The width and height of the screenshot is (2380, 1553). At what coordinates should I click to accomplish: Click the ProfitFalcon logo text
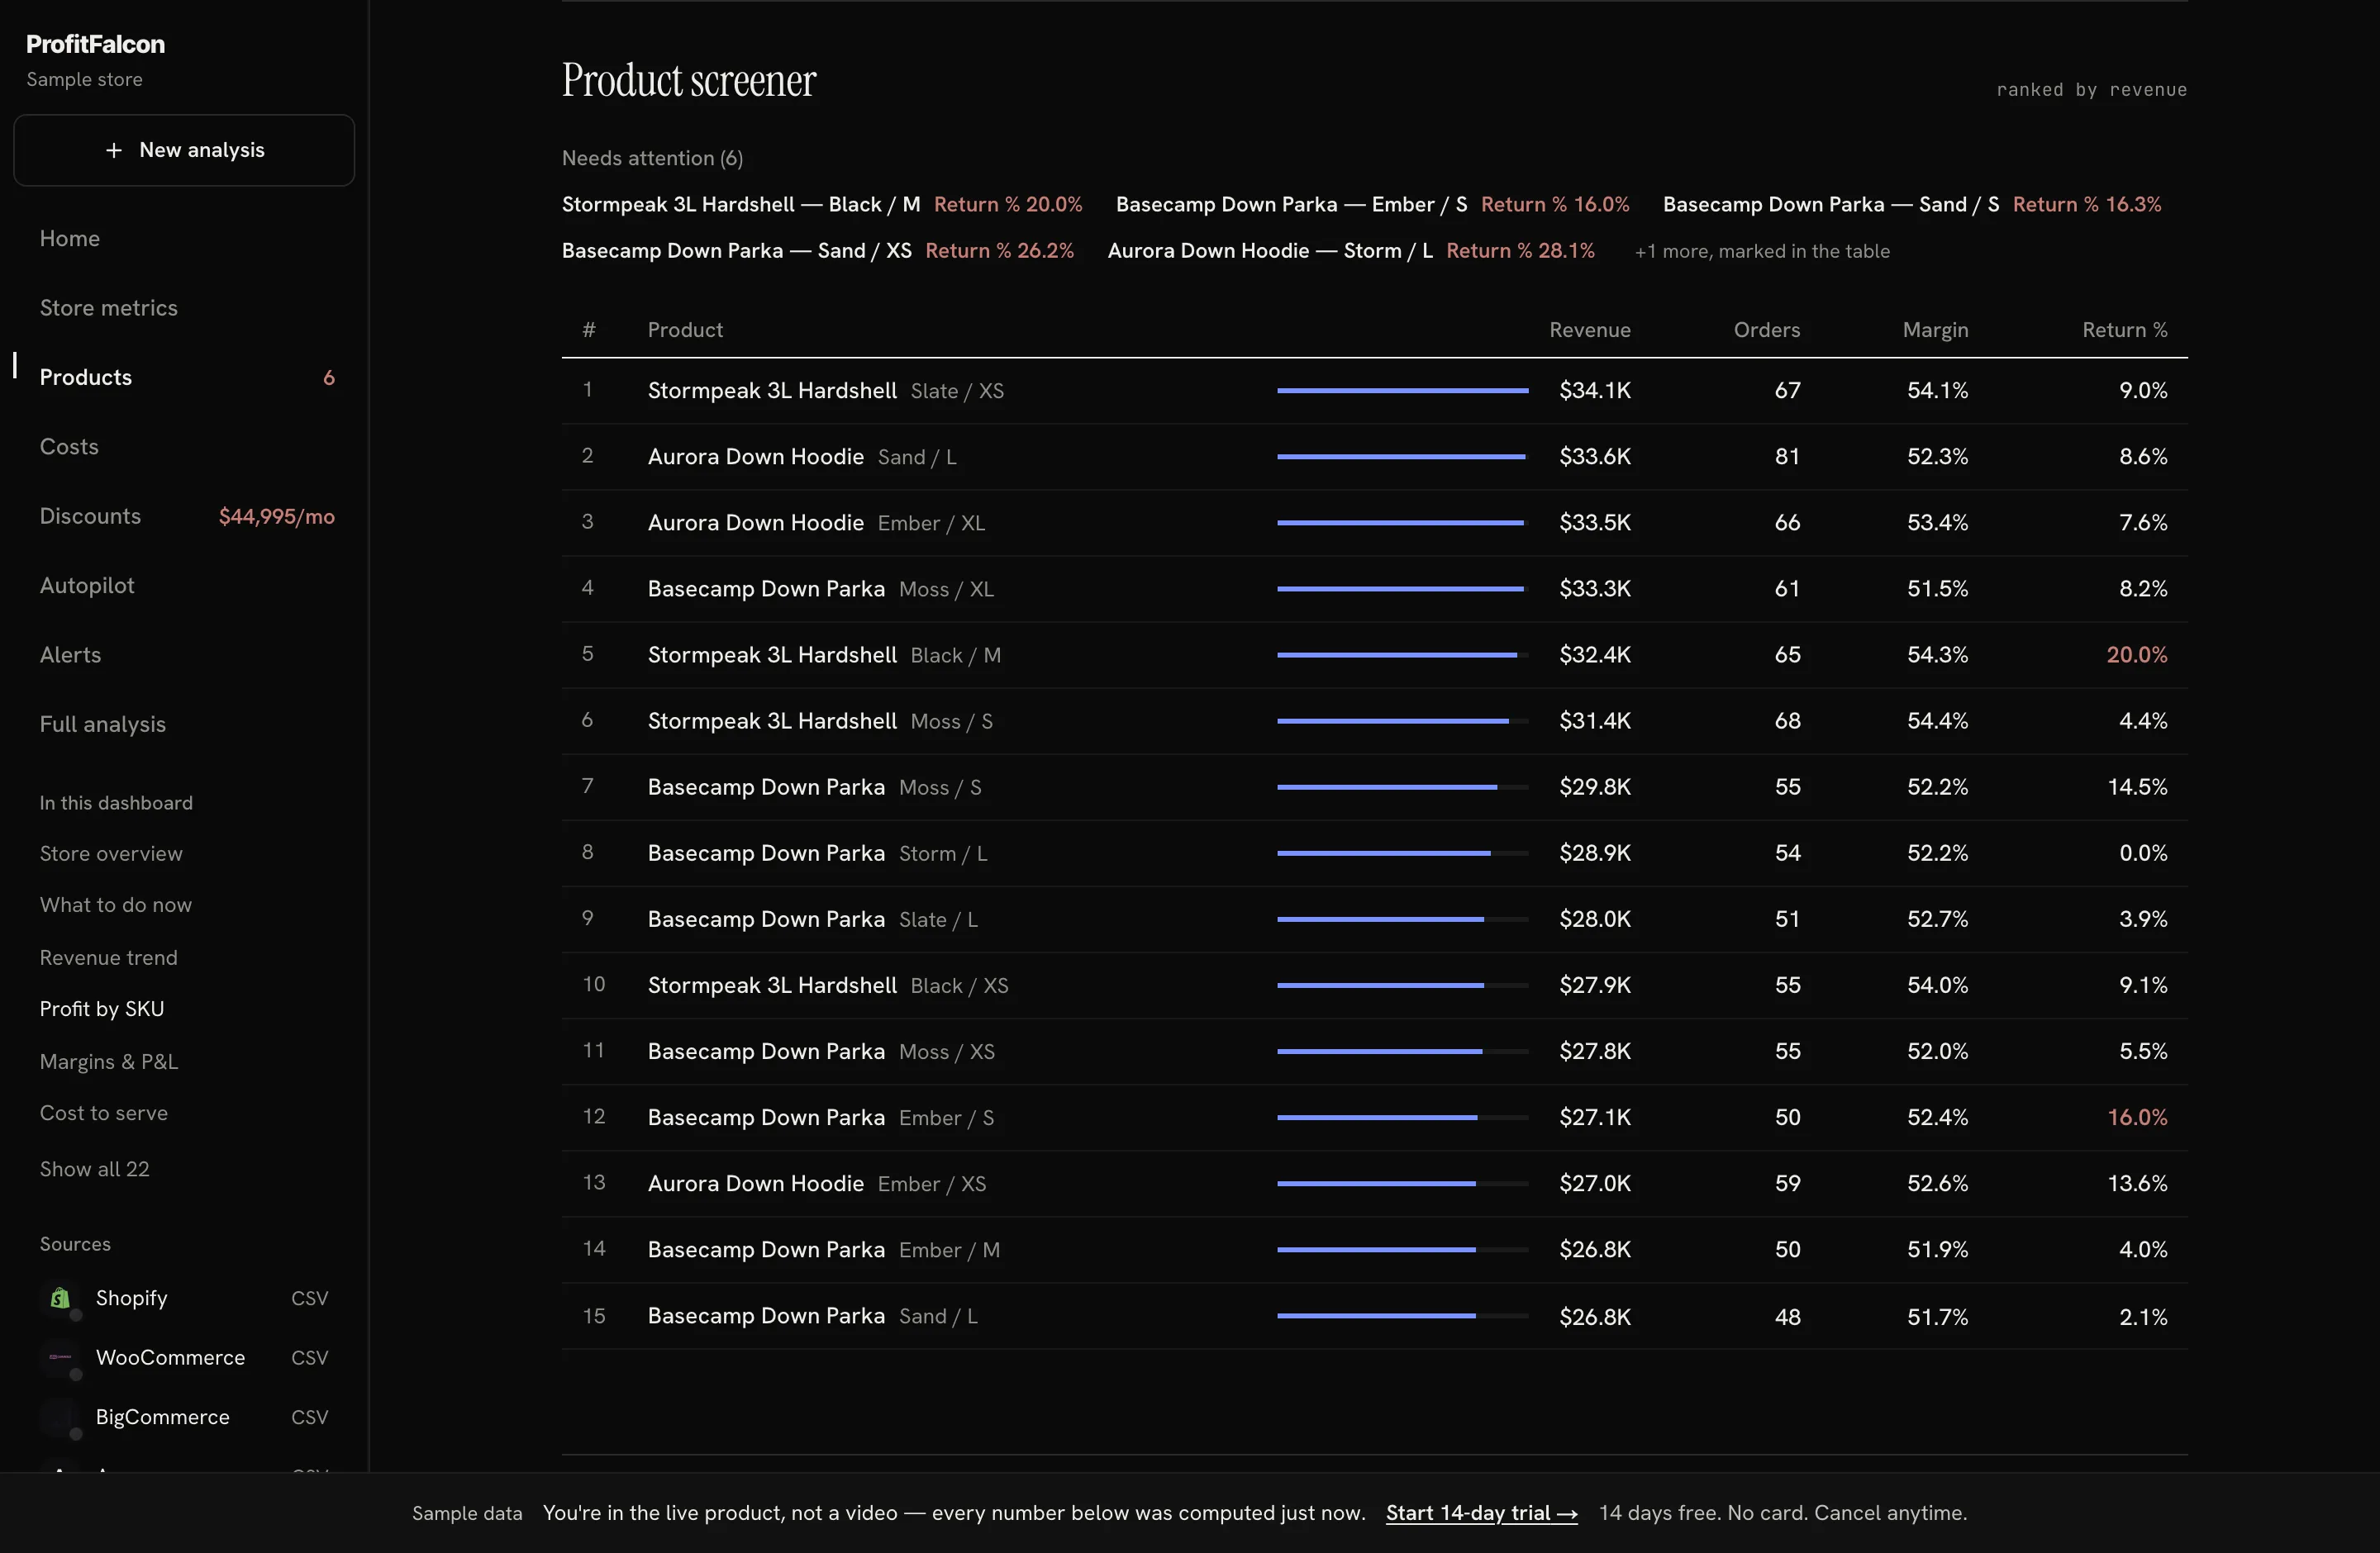pos(96,44)
